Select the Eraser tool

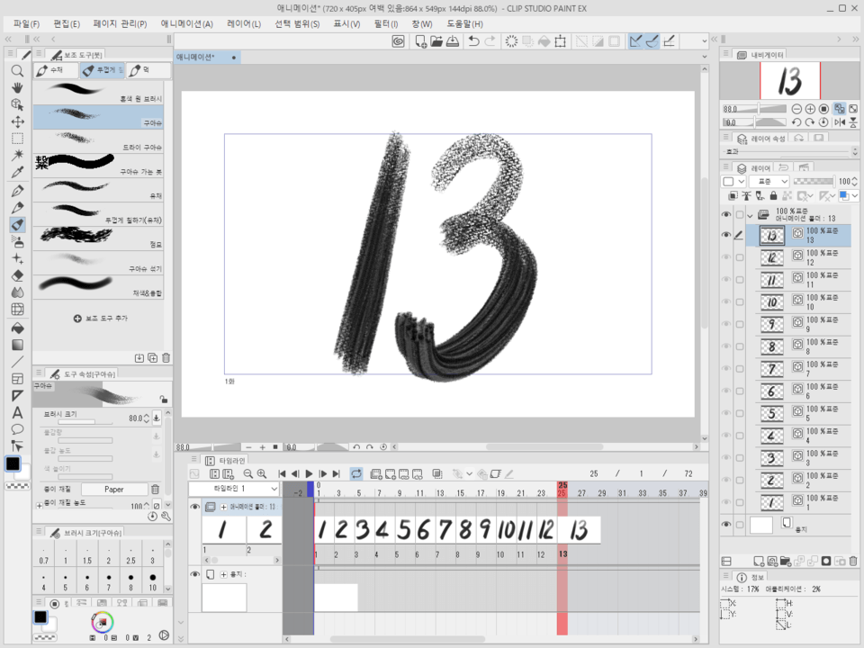pos(17,275)
